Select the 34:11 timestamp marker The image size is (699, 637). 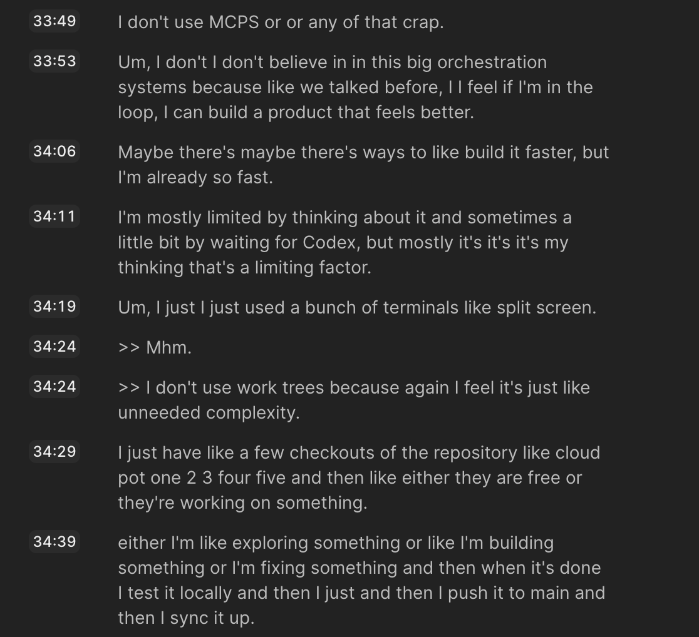54,217
